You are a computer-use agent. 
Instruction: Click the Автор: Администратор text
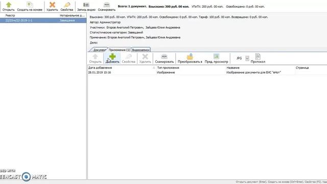(x=105, y=22)
